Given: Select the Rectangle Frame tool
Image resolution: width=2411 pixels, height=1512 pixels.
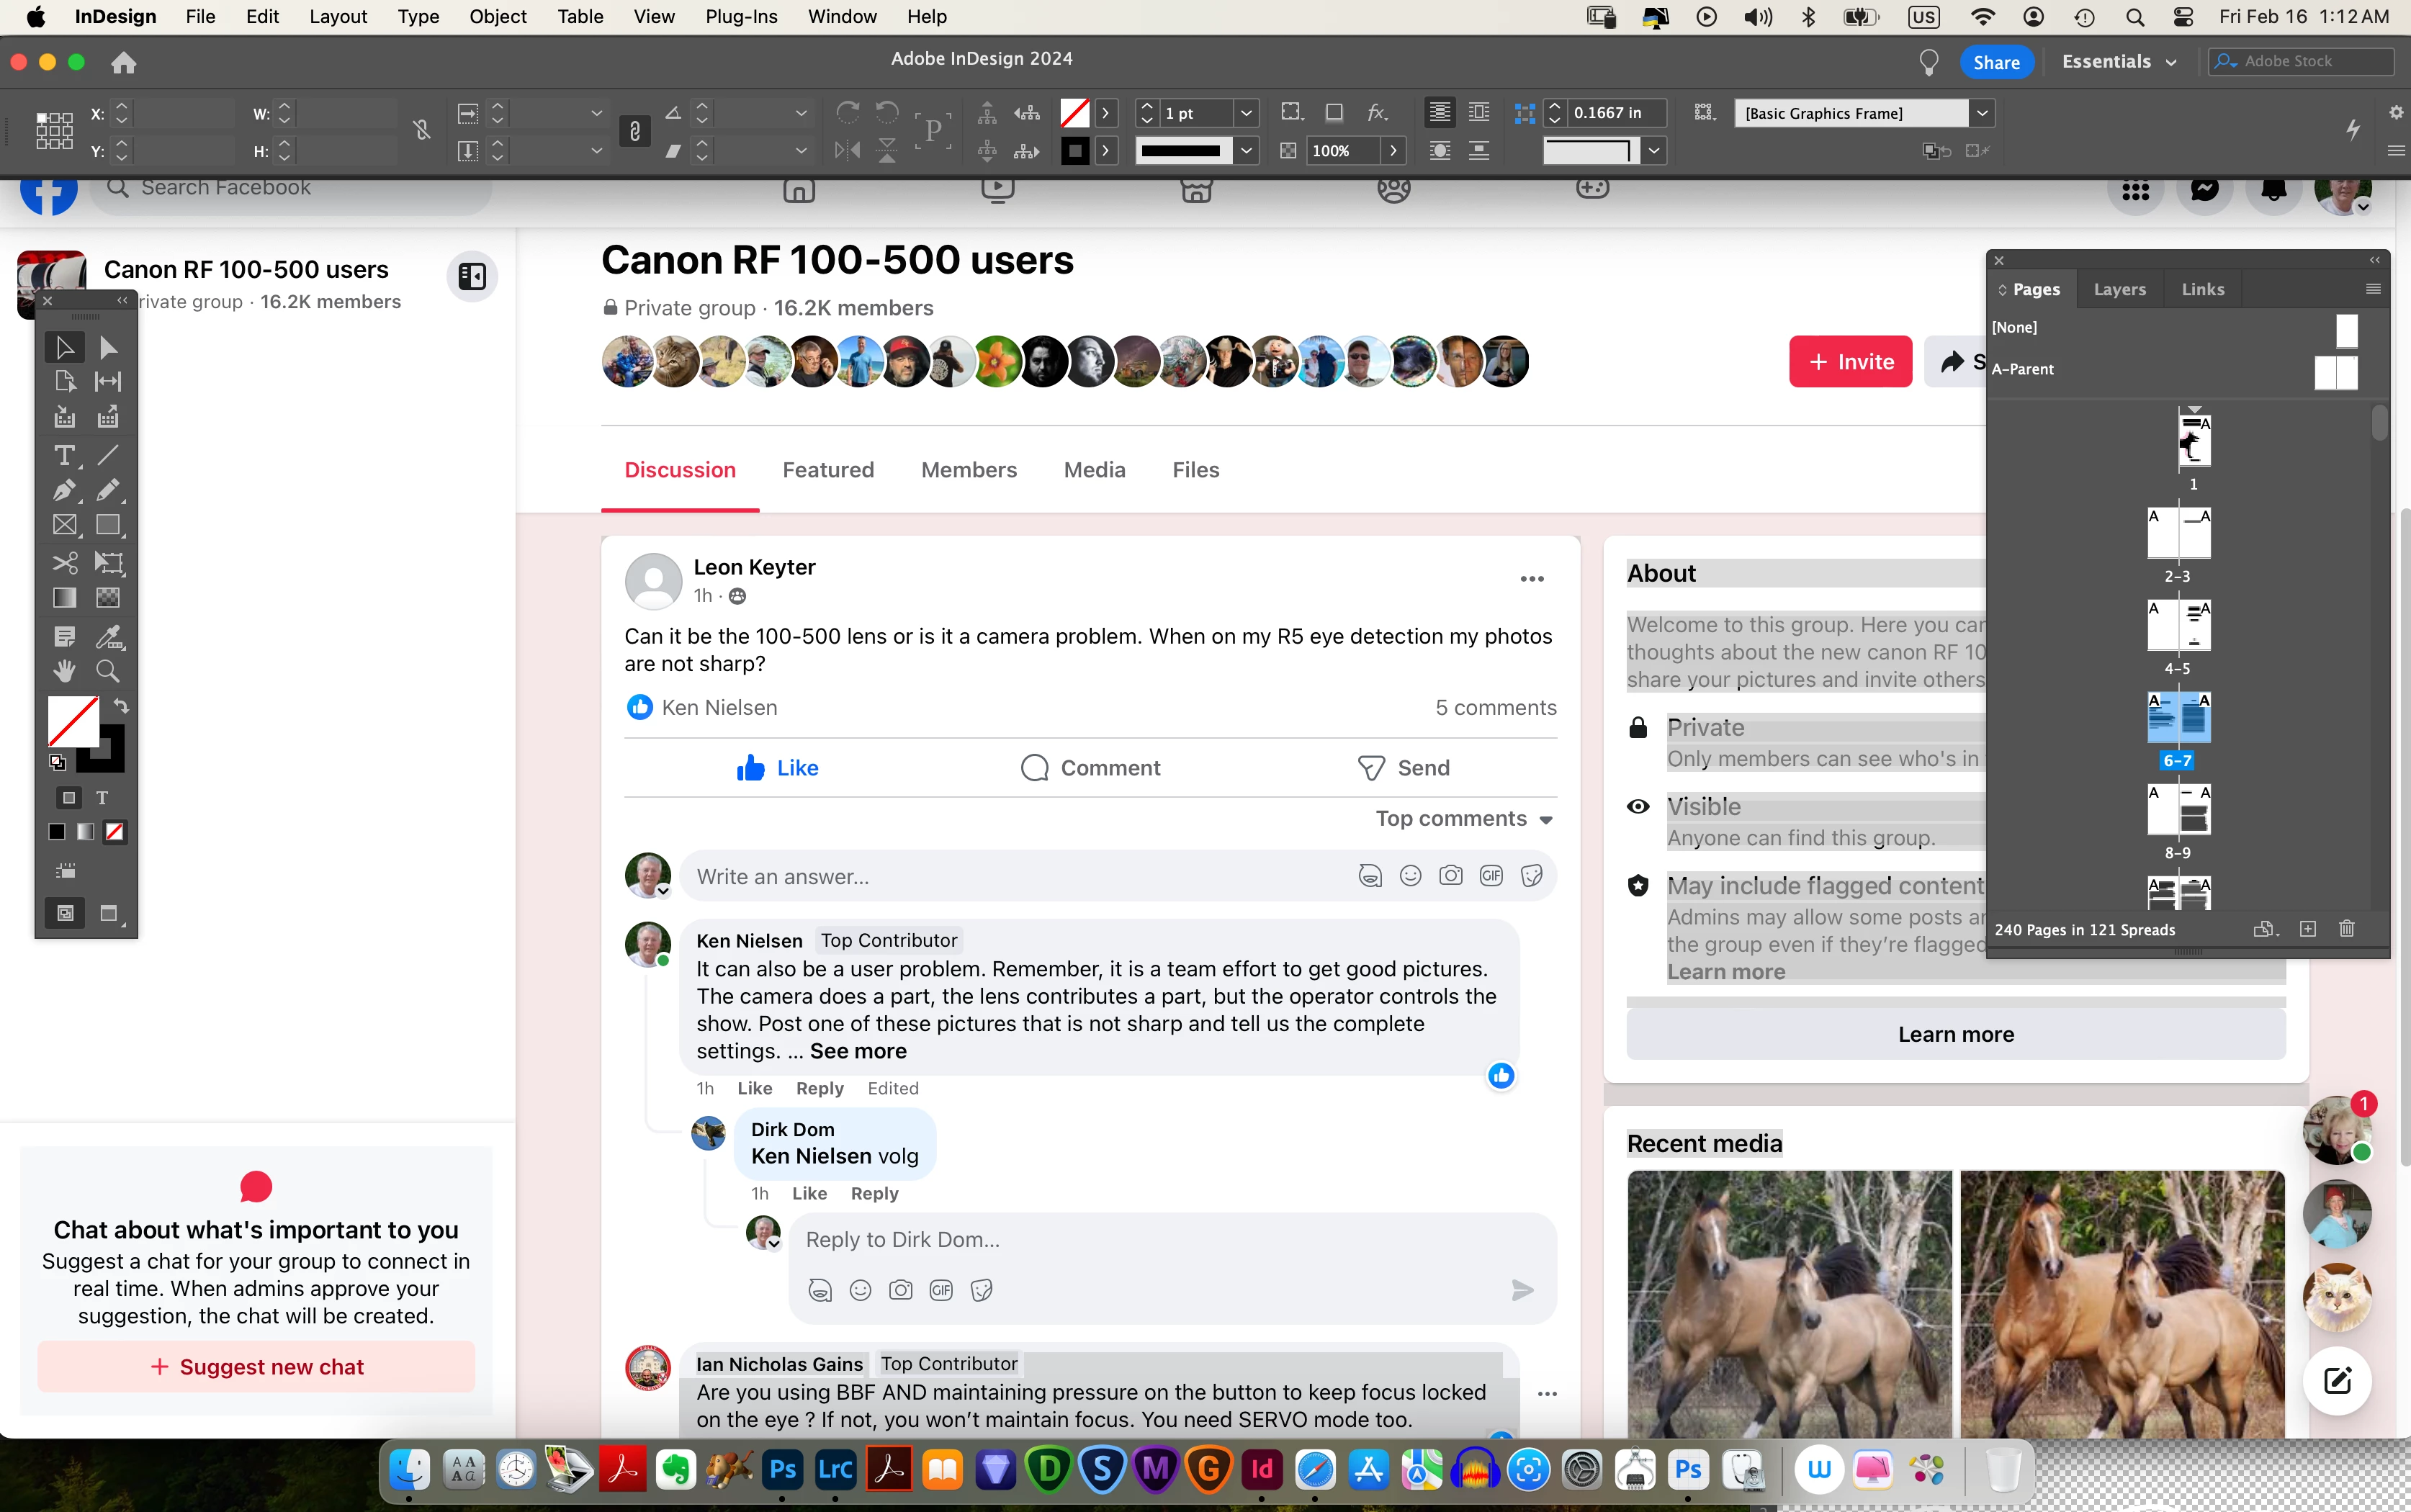Looking at the screenshot, I should coord(64,525).
